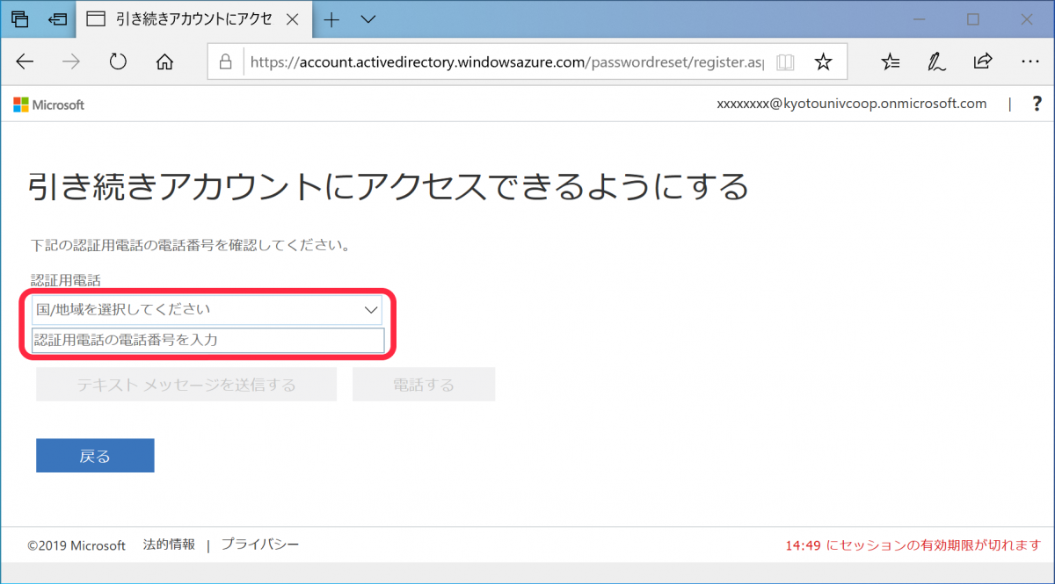
Task: Click the Set tabs aside icon
Action: point(19,18)
